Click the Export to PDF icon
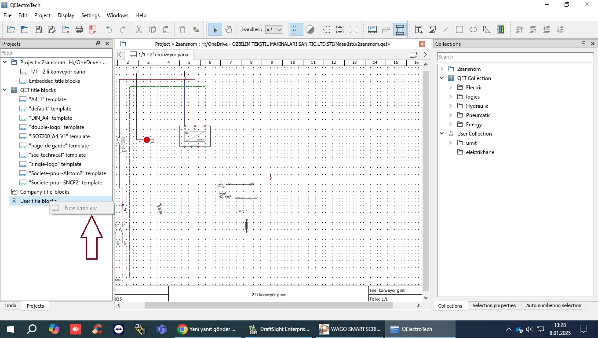The image size is (598, 338). (93, 29)
